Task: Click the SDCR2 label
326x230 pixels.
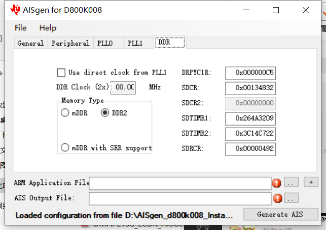Action: pyautogui.click(x=193, y=103)
